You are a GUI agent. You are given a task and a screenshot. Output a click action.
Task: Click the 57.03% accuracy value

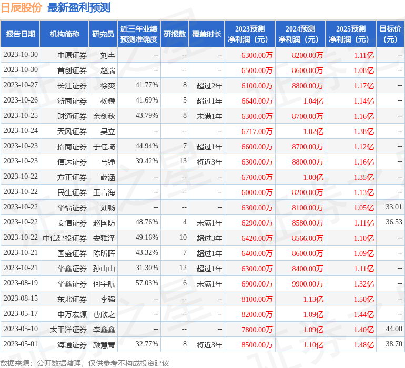point(147,283)
